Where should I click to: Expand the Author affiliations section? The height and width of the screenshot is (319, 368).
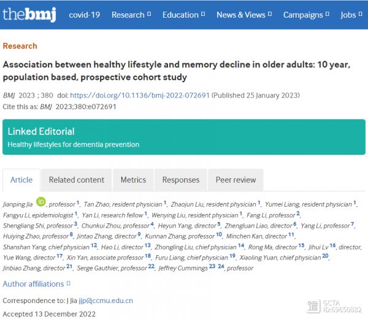pyautogui.click(x=36, y=284)
